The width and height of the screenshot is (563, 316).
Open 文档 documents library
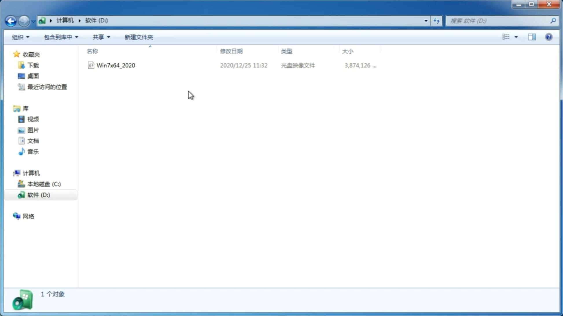(33, 141)
